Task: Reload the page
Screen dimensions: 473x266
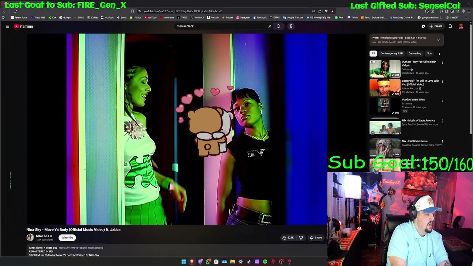Action: (15, 11)
